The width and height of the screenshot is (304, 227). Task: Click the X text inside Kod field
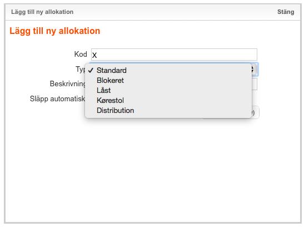coord(94,55)
